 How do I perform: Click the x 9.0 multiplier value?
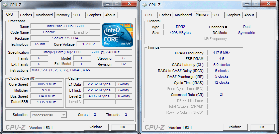coord(46,90)
